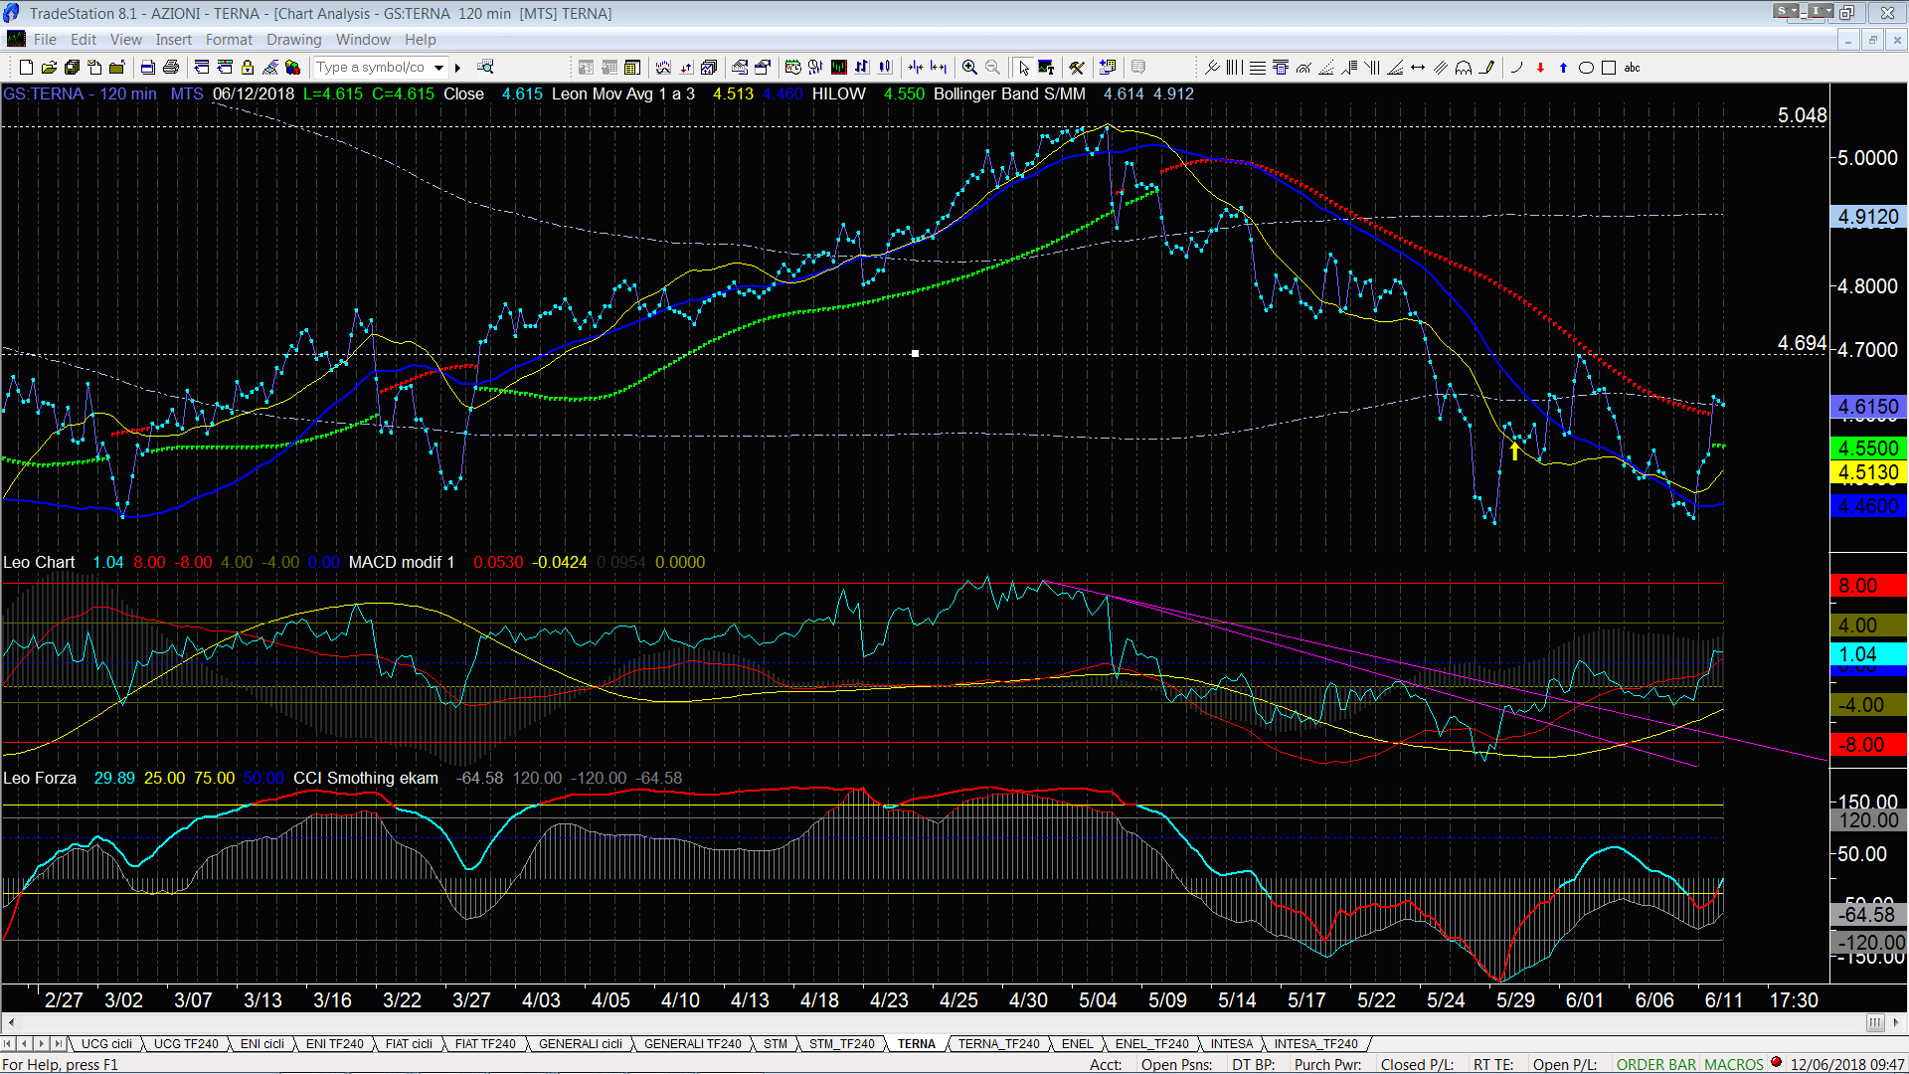Image resolution: width=1909 pixels, height=1074 pixels.
Task: Switch to the ENI TF240 tab
Action: [334, 1044]
